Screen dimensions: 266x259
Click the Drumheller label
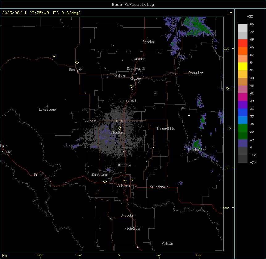pos(197,150)
